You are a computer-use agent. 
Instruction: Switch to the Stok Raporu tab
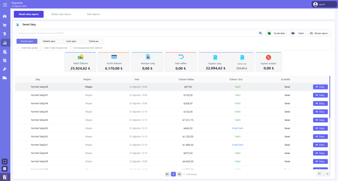pyautogui.click(x=93, y=14)
